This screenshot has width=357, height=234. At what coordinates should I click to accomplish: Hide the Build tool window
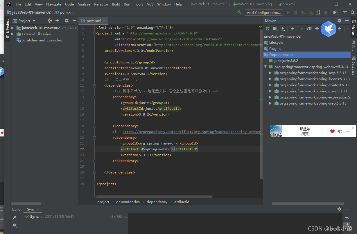click(x=347, y=209)
